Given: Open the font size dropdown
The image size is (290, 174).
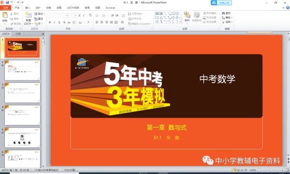Looking at the screenshot, I should coord(76,16).
